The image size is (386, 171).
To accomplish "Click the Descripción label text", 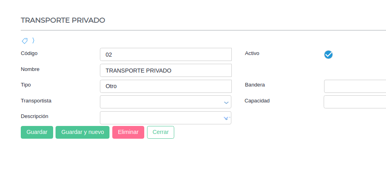I will click(x=34, y=116).
